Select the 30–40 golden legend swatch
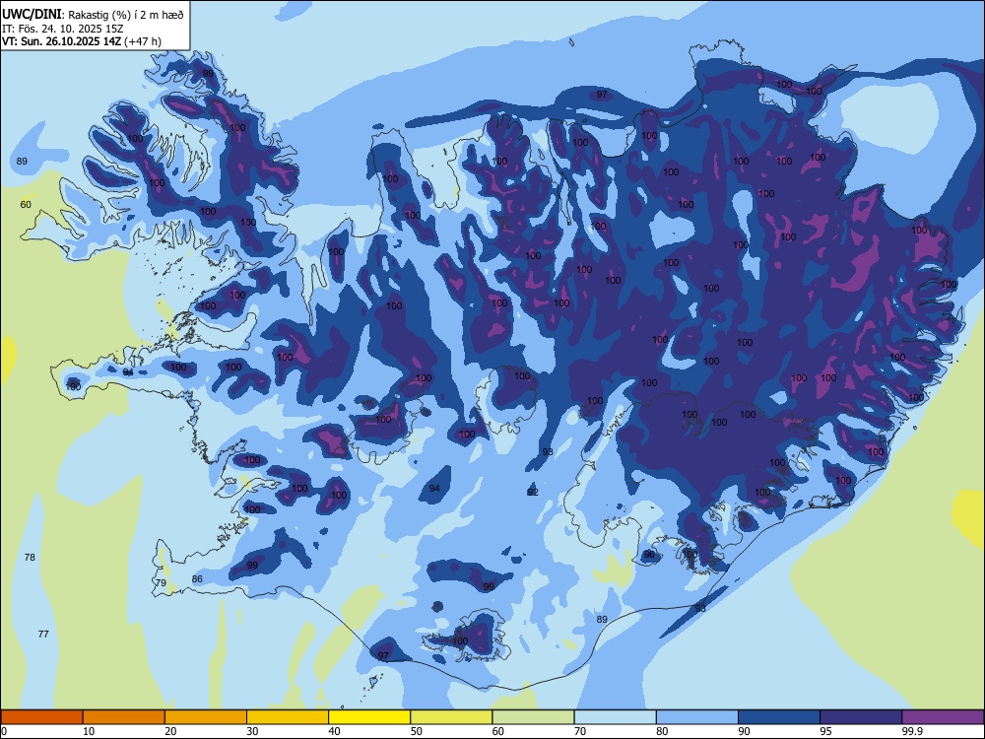The image size is (985, 739). (x=288, y=717)
